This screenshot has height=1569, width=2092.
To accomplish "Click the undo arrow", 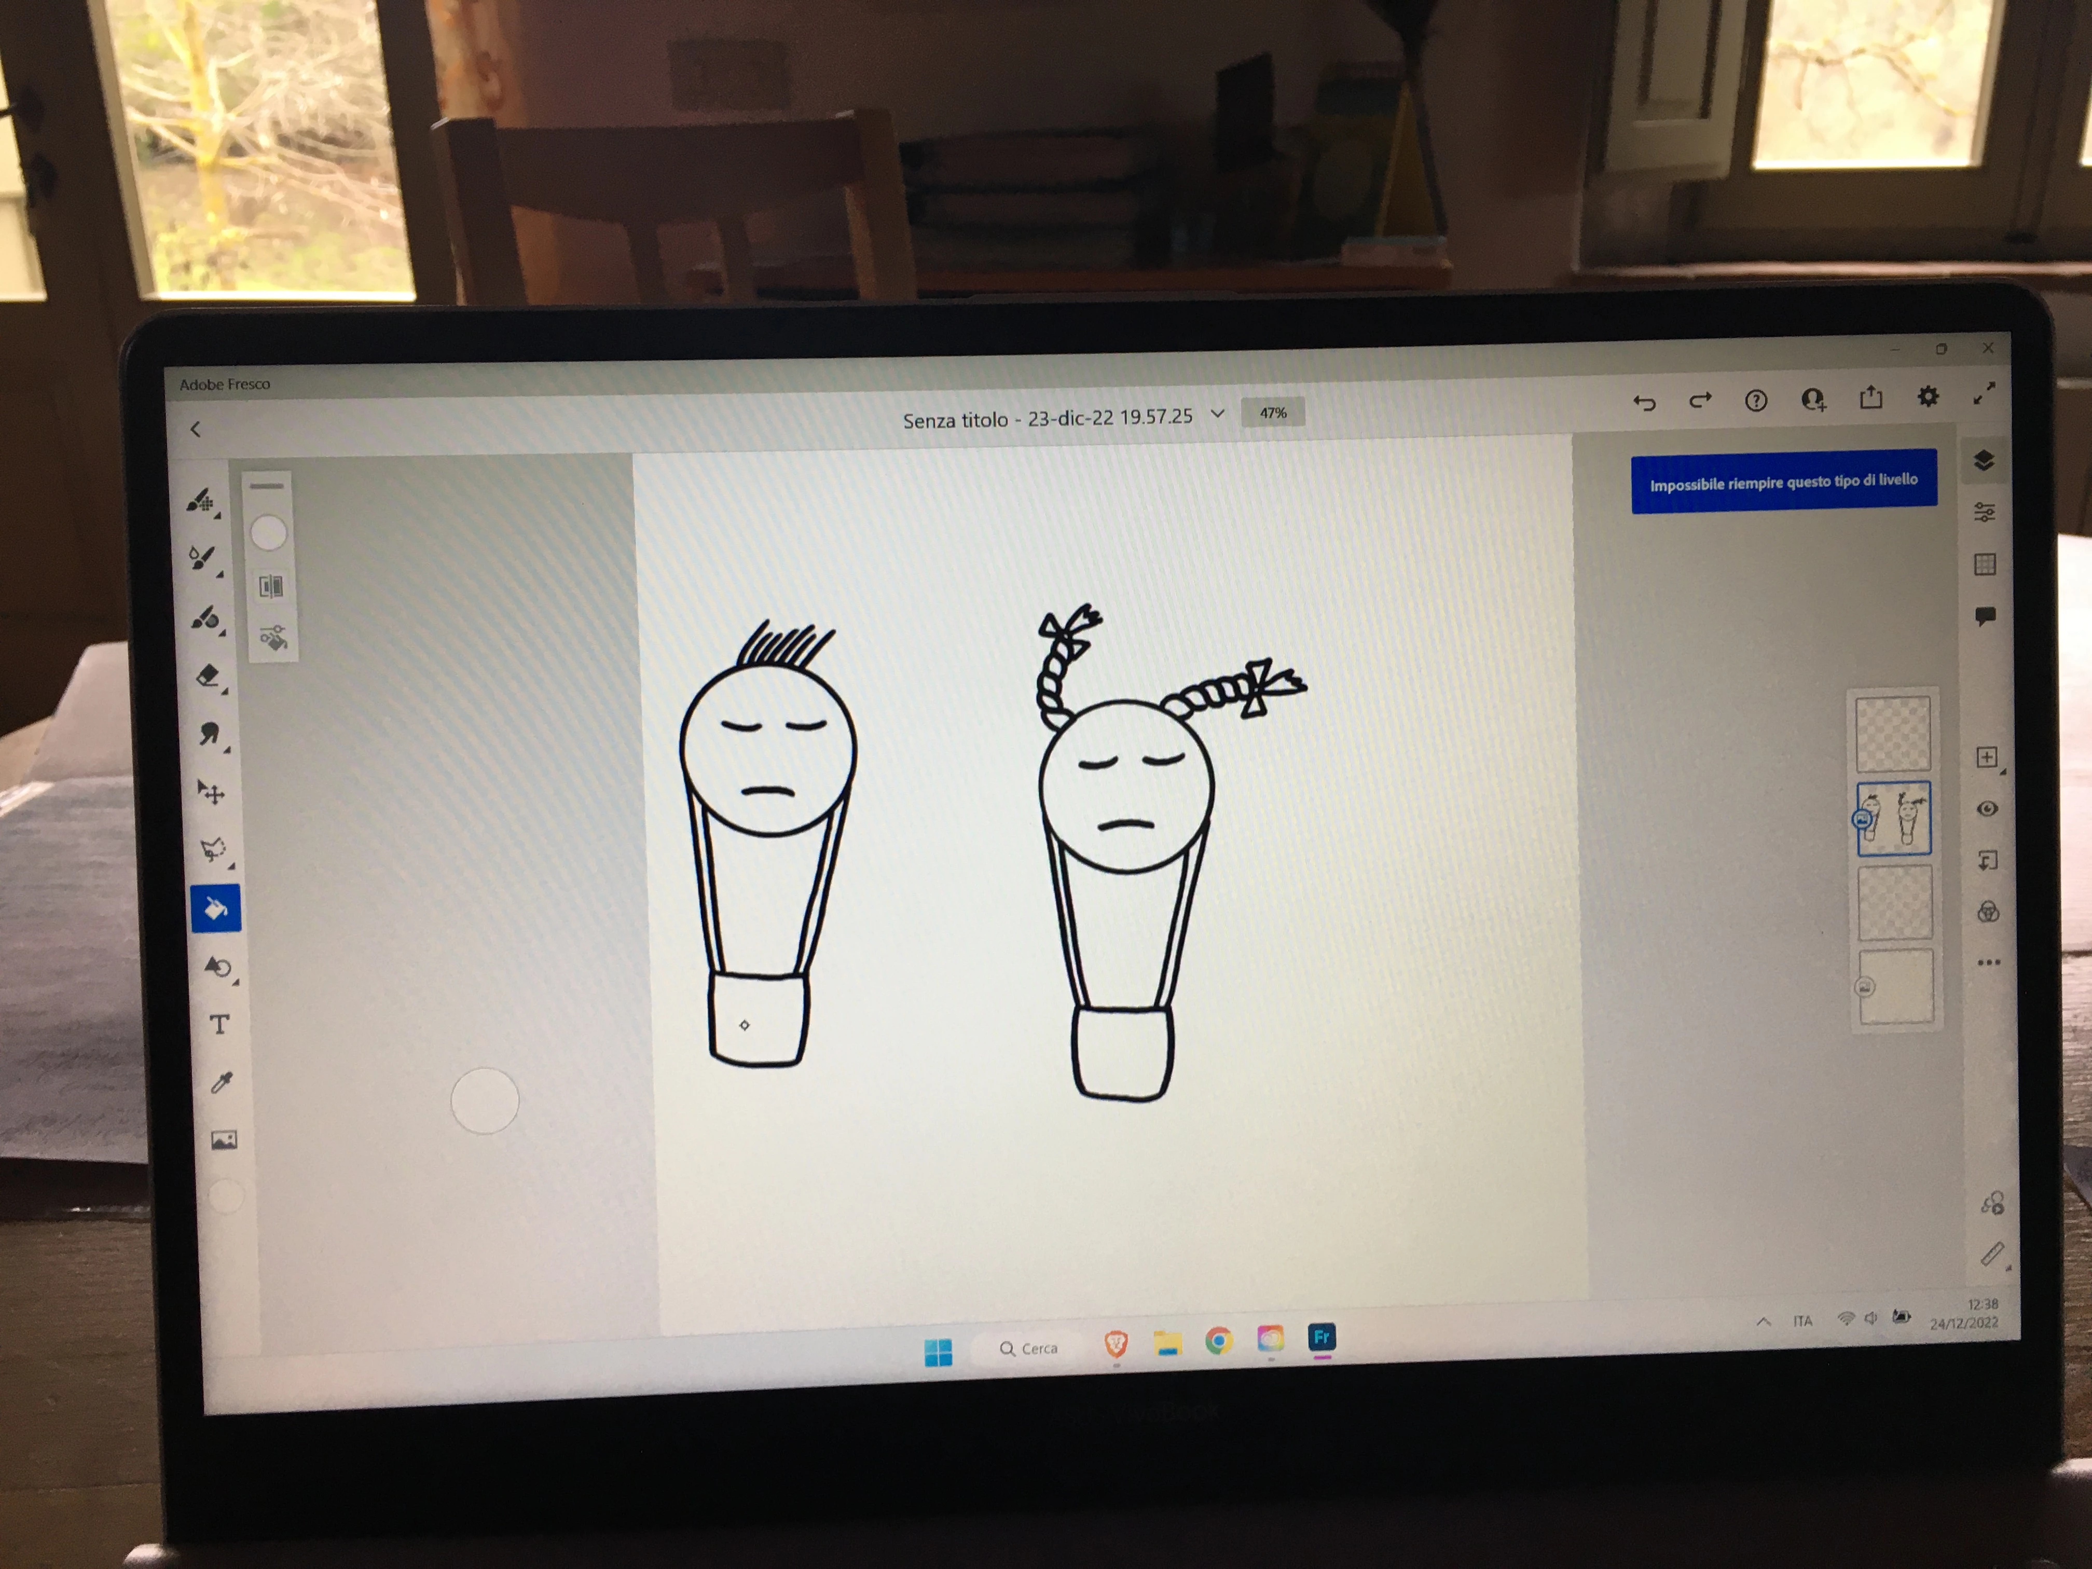I will 1645,402.
